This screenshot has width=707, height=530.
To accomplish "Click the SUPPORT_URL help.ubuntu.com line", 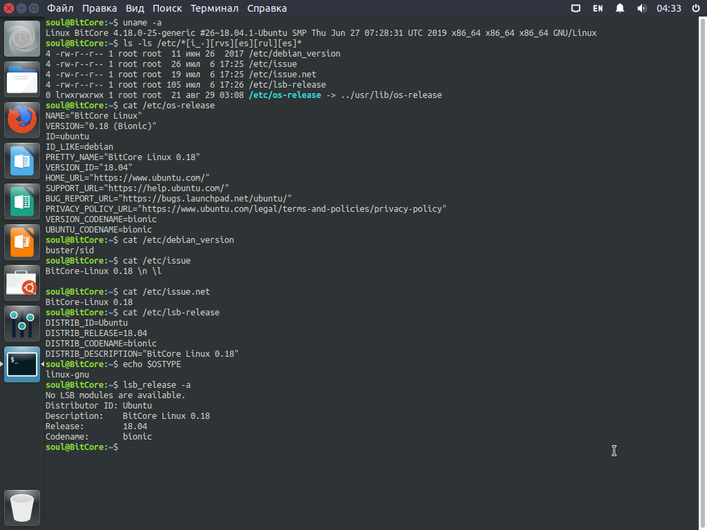I will [x=137, y=188].
